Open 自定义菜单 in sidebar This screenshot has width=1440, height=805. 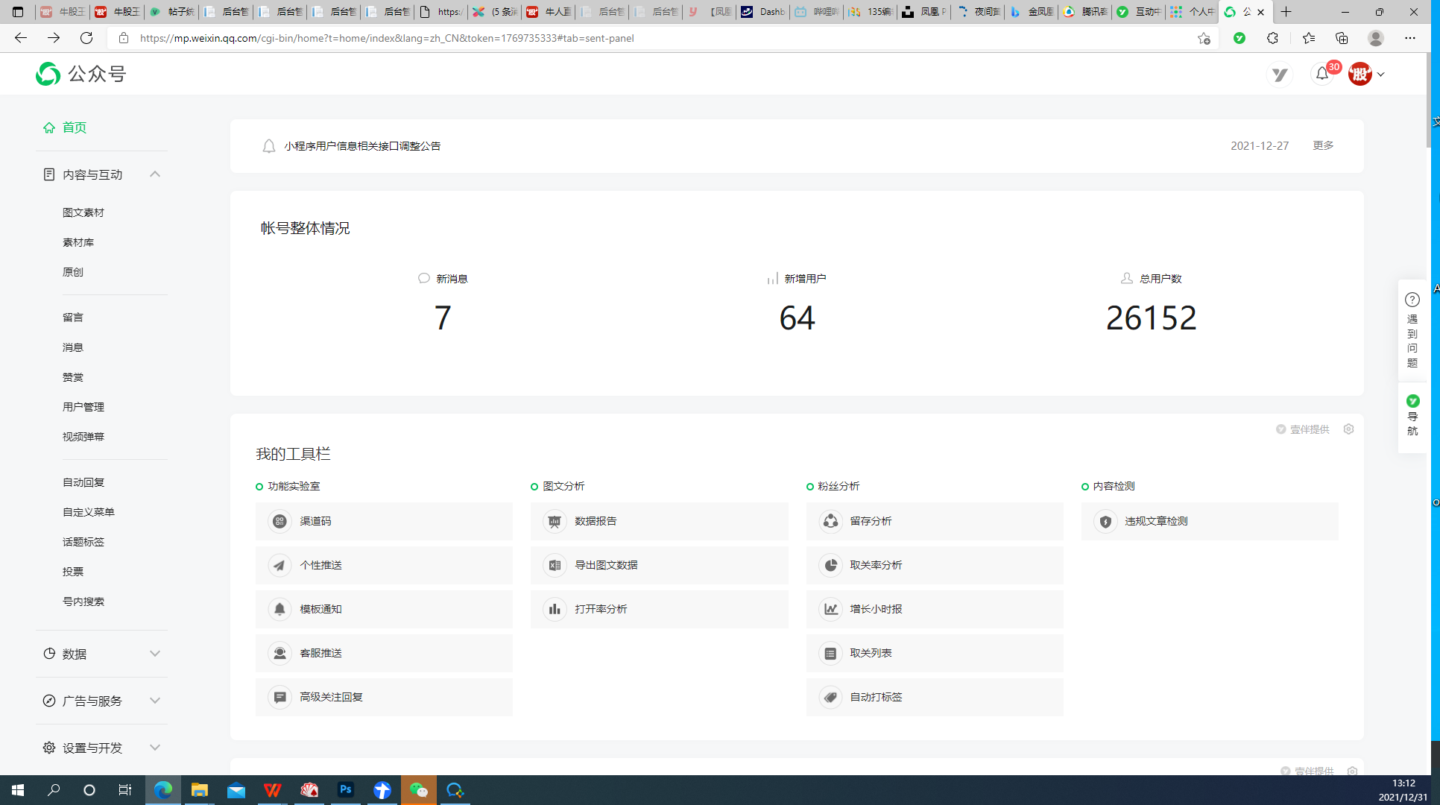89,512
